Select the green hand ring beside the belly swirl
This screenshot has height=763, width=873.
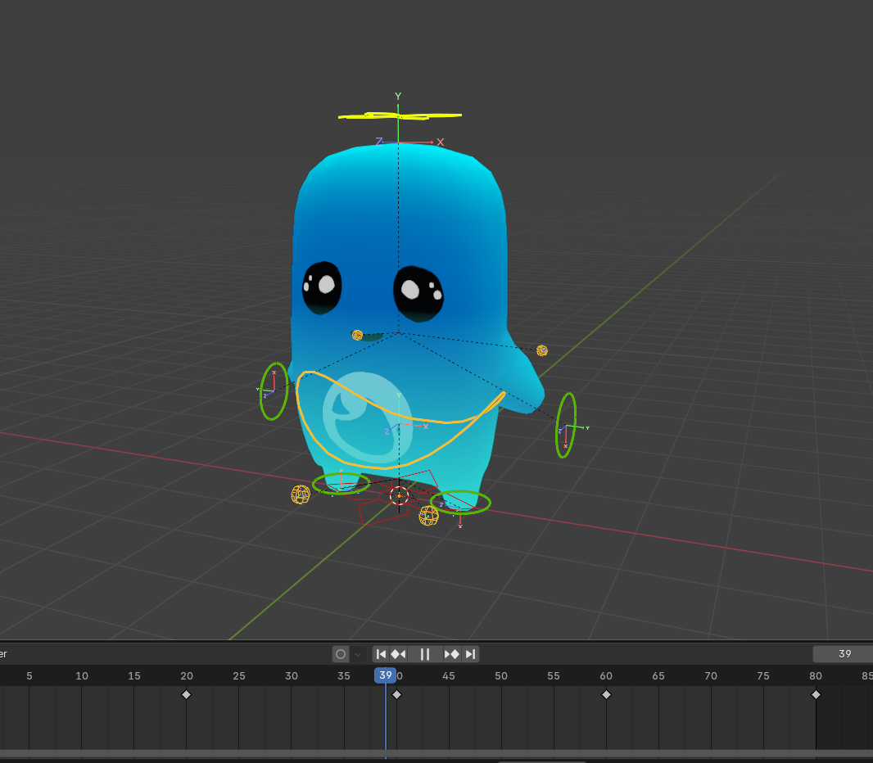point(274,391)
